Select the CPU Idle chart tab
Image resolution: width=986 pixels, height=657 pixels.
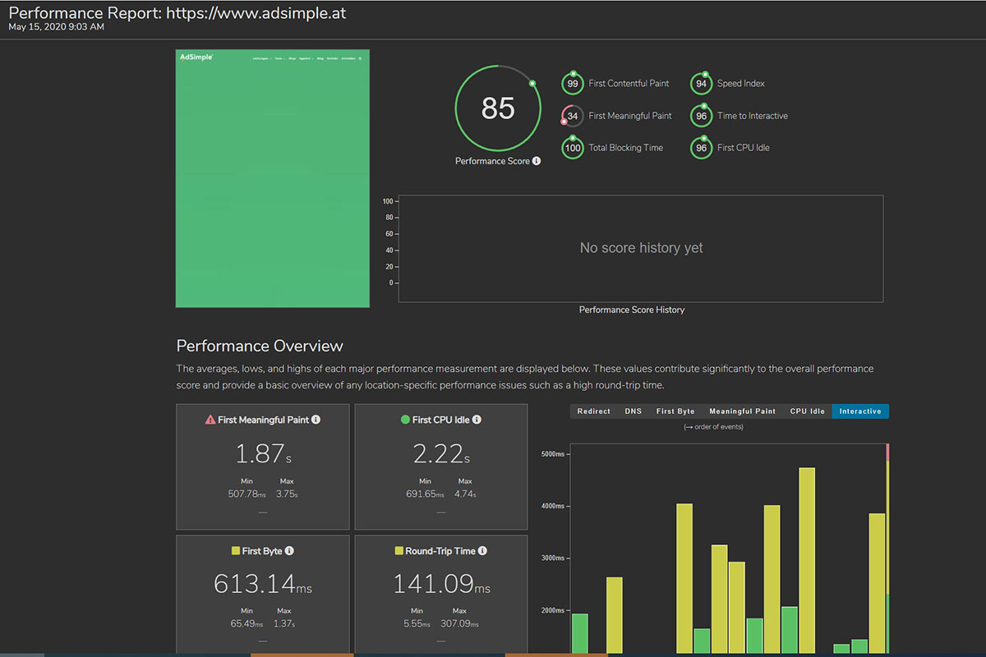807,411
